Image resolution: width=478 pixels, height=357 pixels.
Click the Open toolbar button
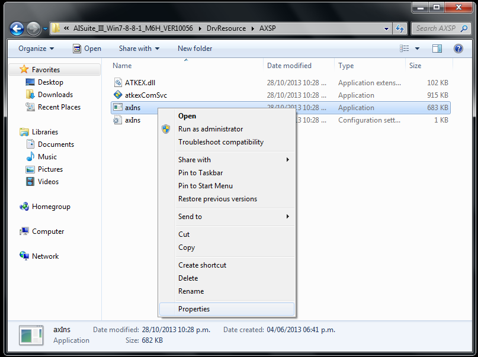click(86, 49)
